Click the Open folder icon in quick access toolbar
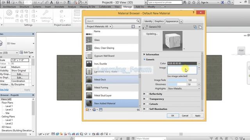250x140 pixels. click(4, 2)
